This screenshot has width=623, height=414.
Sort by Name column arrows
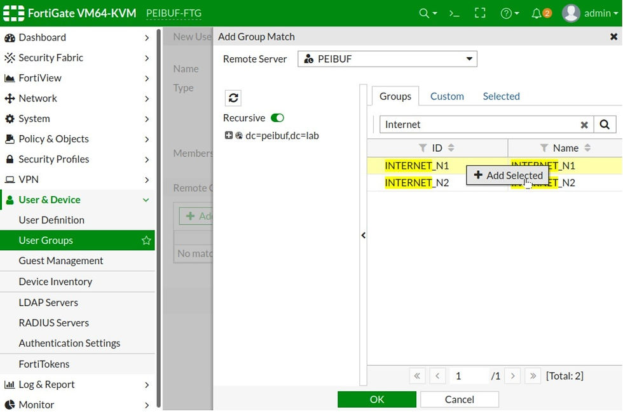click(x=587, y=148)
